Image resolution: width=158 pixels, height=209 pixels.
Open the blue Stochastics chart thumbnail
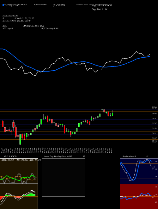pyautogui.click(x=139, y=171)
